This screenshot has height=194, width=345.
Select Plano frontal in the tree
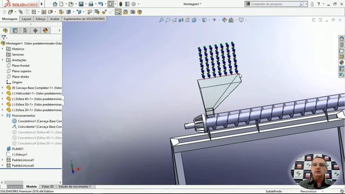click(20, 66)
